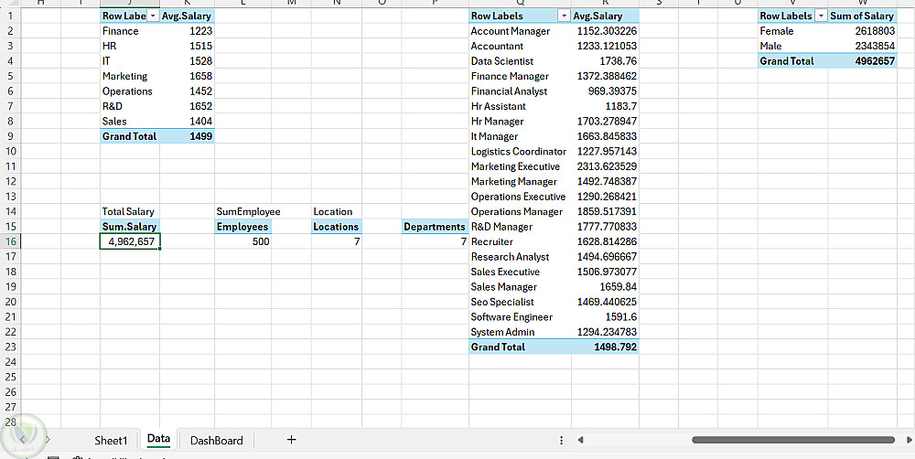The image size is (915, 459).
Task: Click the Sales Manager row label
Action: pyautogui.click(x=520, y=287)
